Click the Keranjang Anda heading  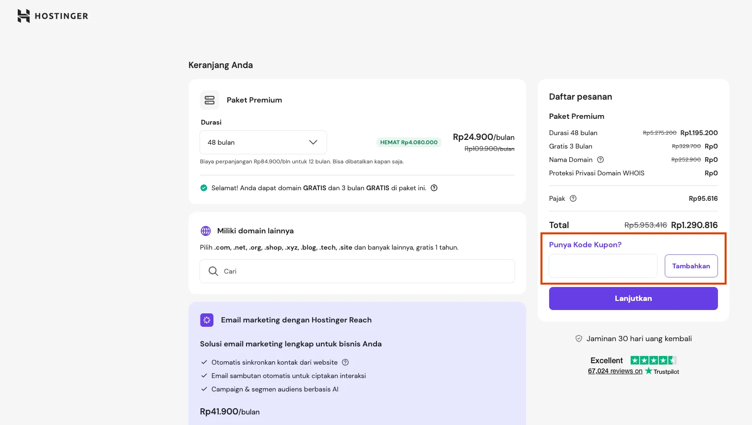click(x=221, y=65)
